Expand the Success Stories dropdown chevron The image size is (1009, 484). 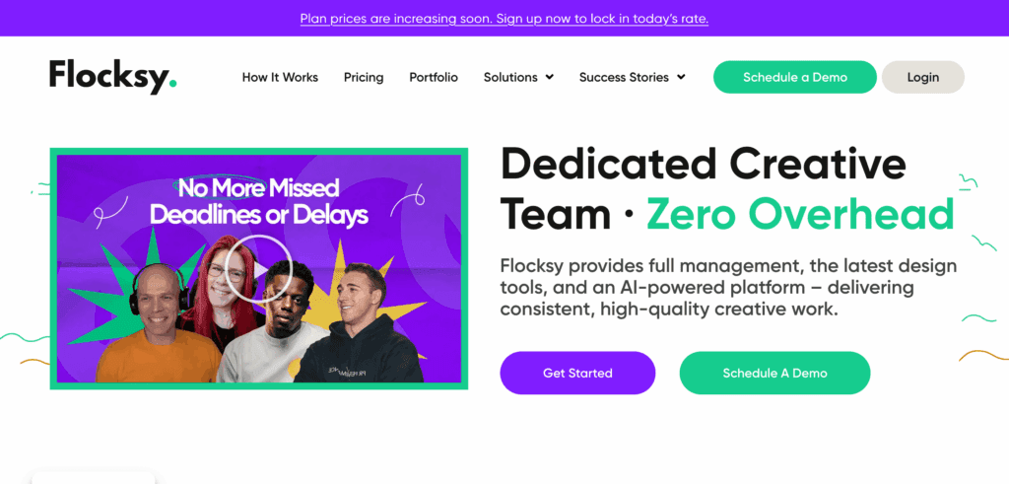681,77
